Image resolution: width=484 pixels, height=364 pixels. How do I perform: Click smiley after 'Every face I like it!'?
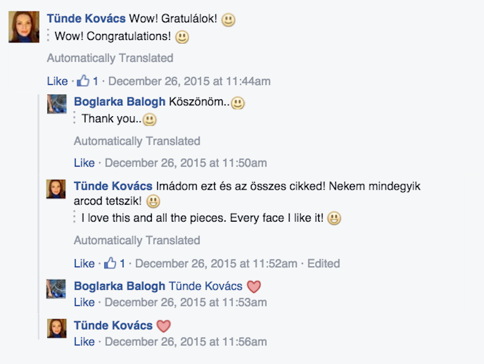[x=334, y=218]
